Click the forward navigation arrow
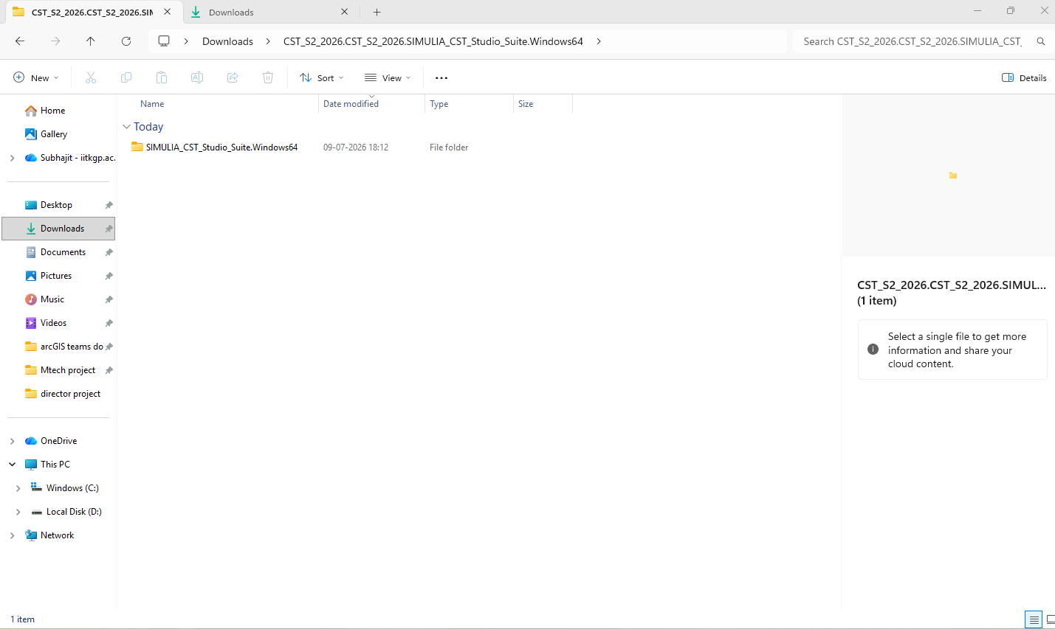 [x=55, y=41]
